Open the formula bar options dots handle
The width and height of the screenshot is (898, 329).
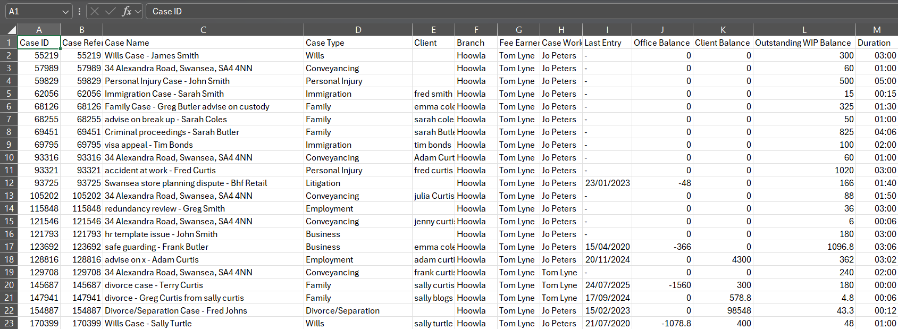point(79,11)
